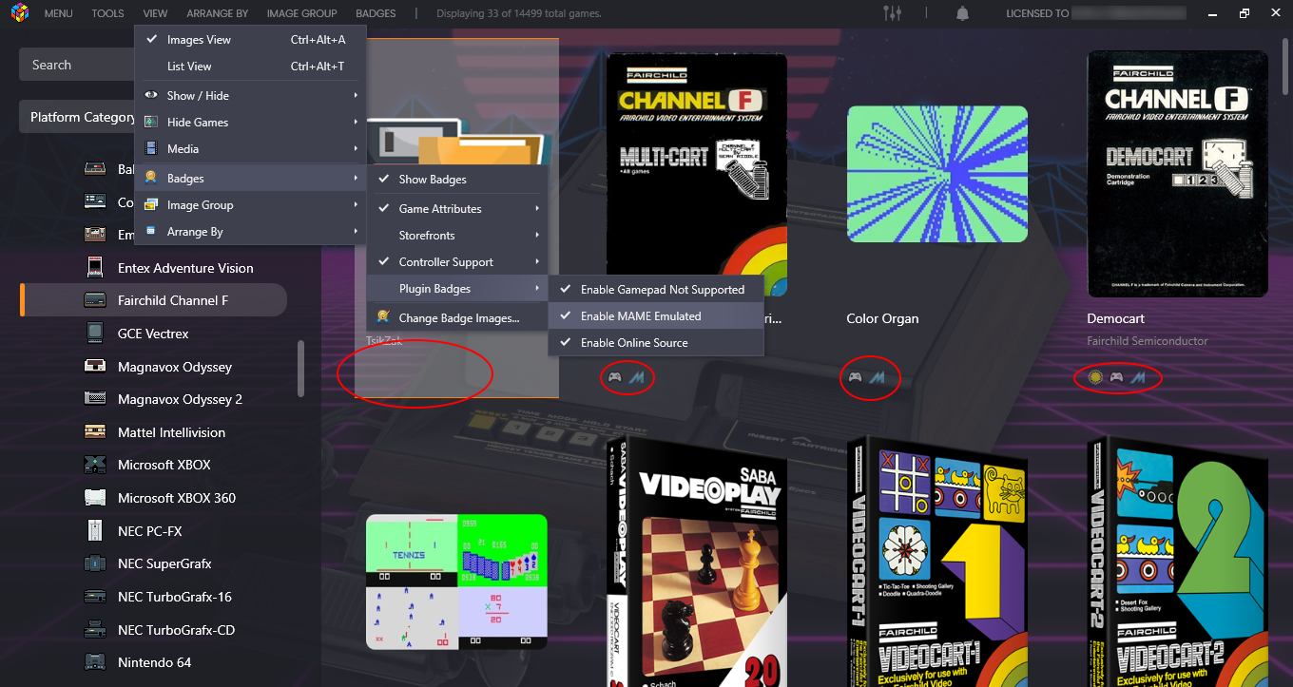
Task: Click MAME badge under Democart
Action: [1138, 378]
